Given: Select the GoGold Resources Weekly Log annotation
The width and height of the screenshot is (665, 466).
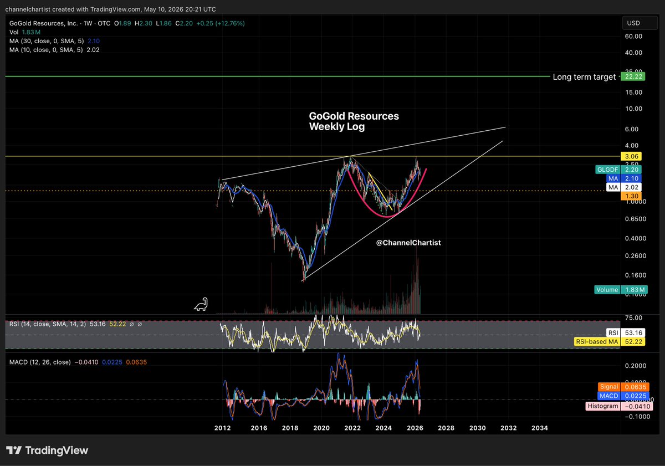Looking at the screenshot, I should click(x=354, y=122).
